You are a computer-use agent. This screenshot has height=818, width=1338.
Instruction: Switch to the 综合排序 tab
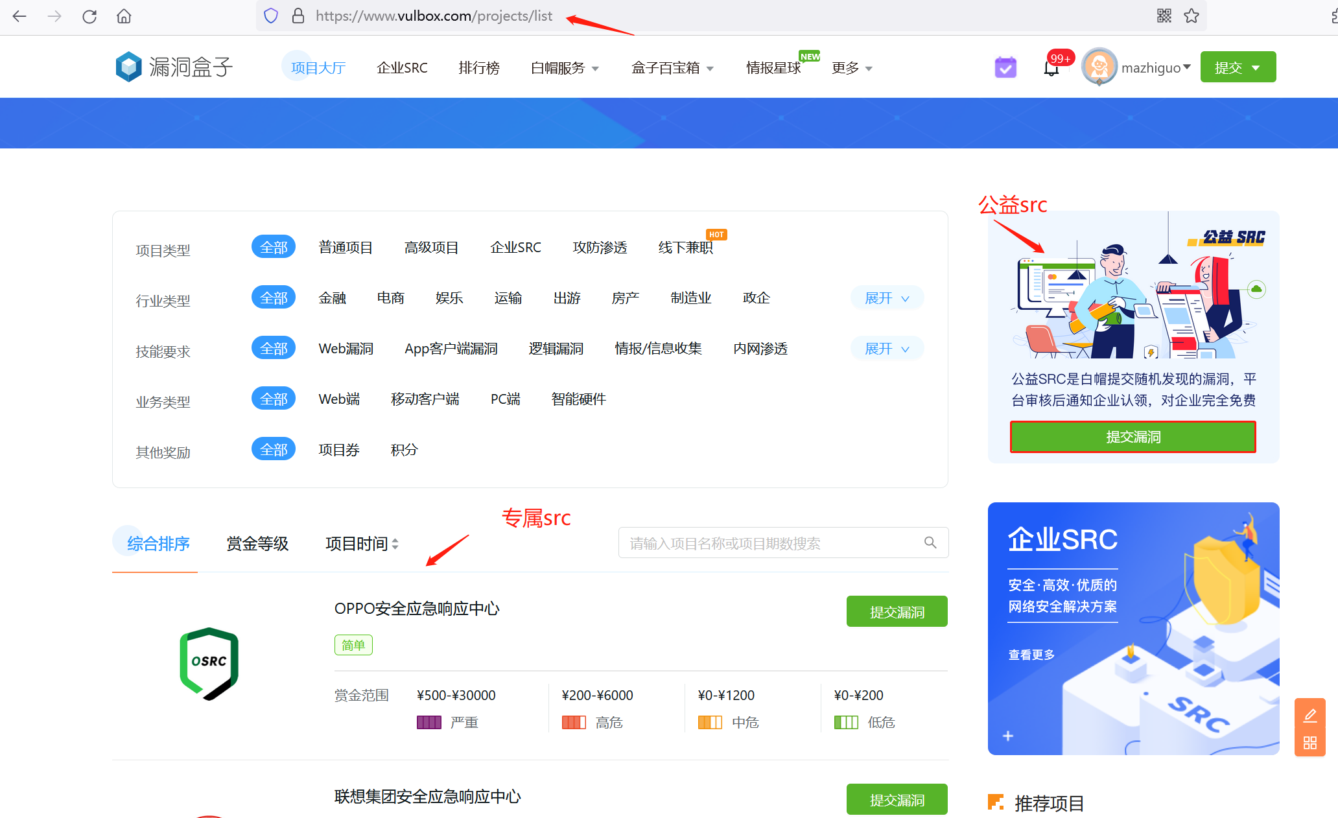tap(158, 543)
